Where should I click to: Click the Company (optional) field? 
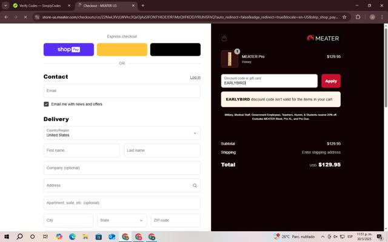pyautogui.click(x=122, y=168)
